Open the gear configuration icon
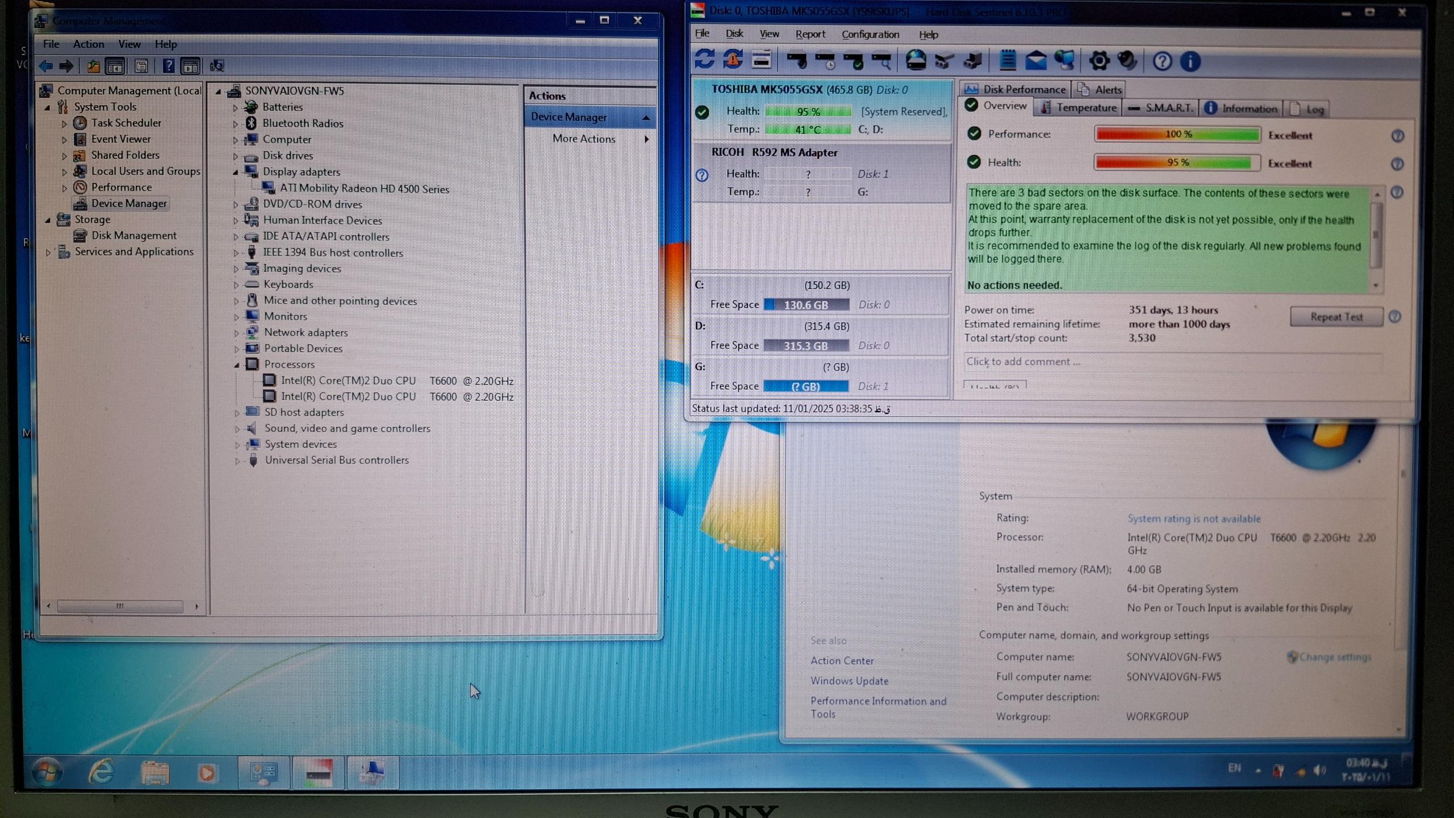Image resolution: width=1454 pixels, height=818 pixels. click(x=1099, y=61)
